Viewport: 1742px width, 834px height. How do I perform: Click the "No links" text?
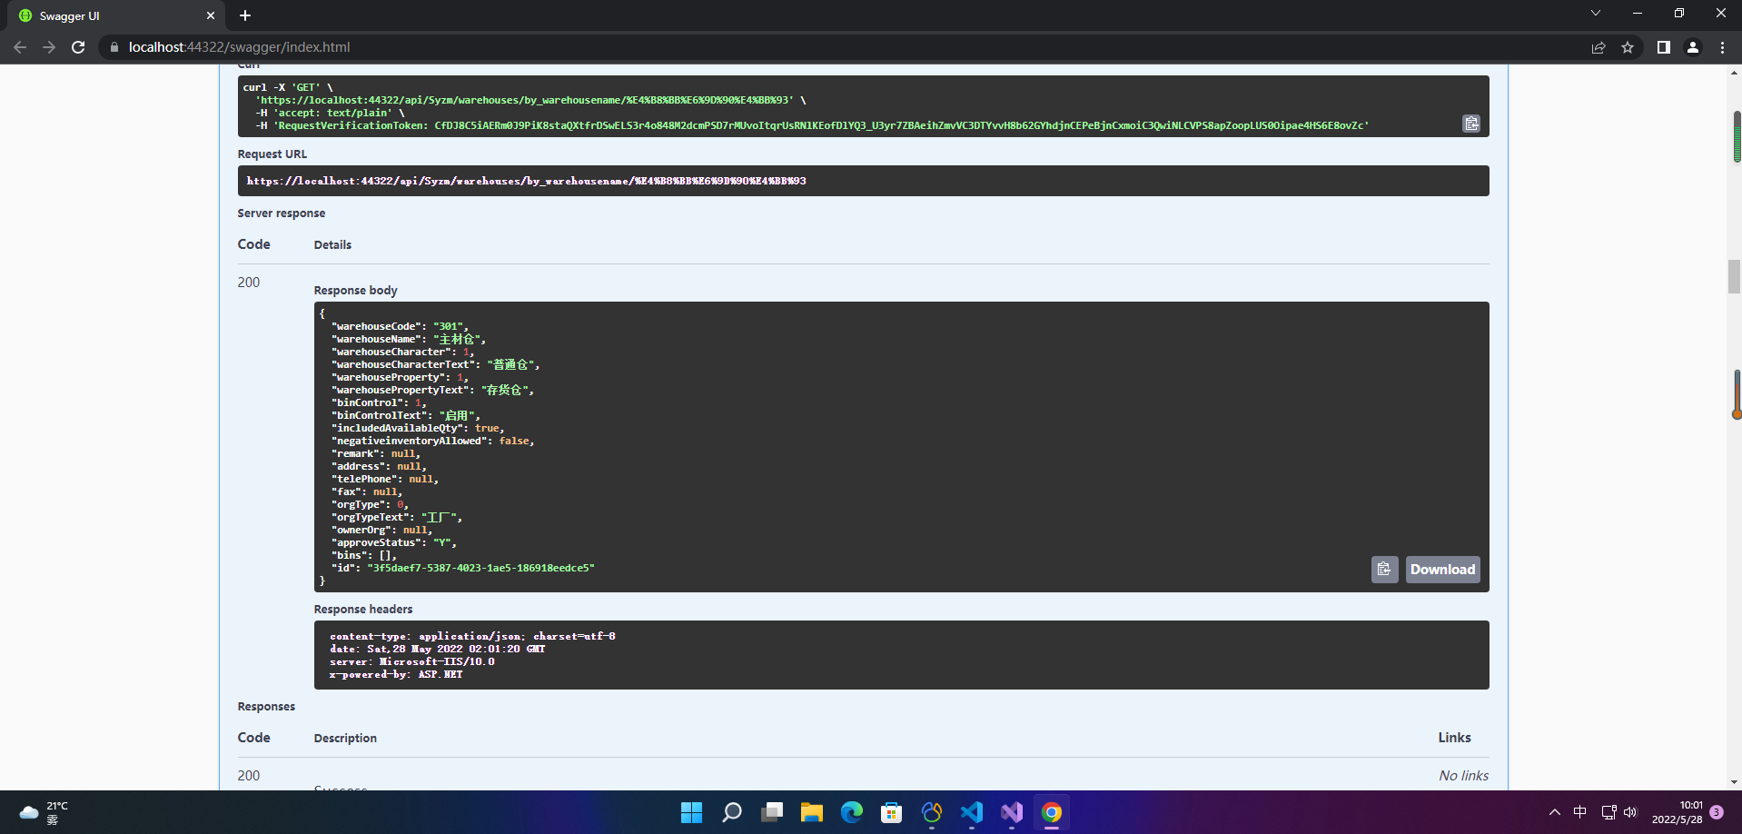point(1464,776)
